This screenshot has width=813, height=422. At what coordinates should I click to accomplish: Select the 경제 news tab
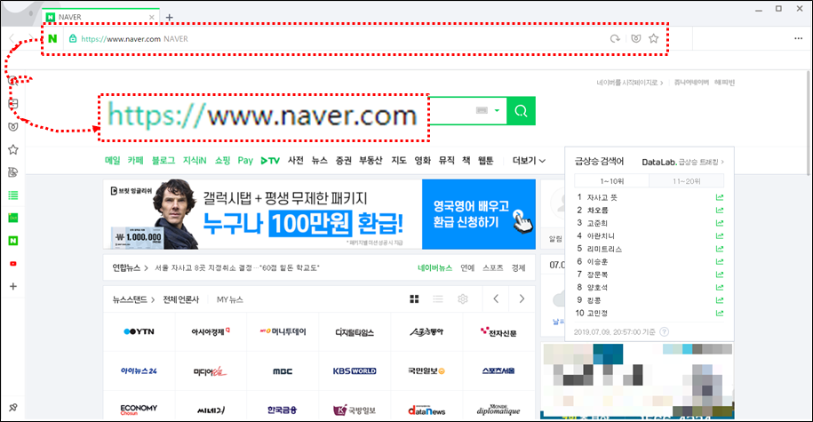(519, 268)
